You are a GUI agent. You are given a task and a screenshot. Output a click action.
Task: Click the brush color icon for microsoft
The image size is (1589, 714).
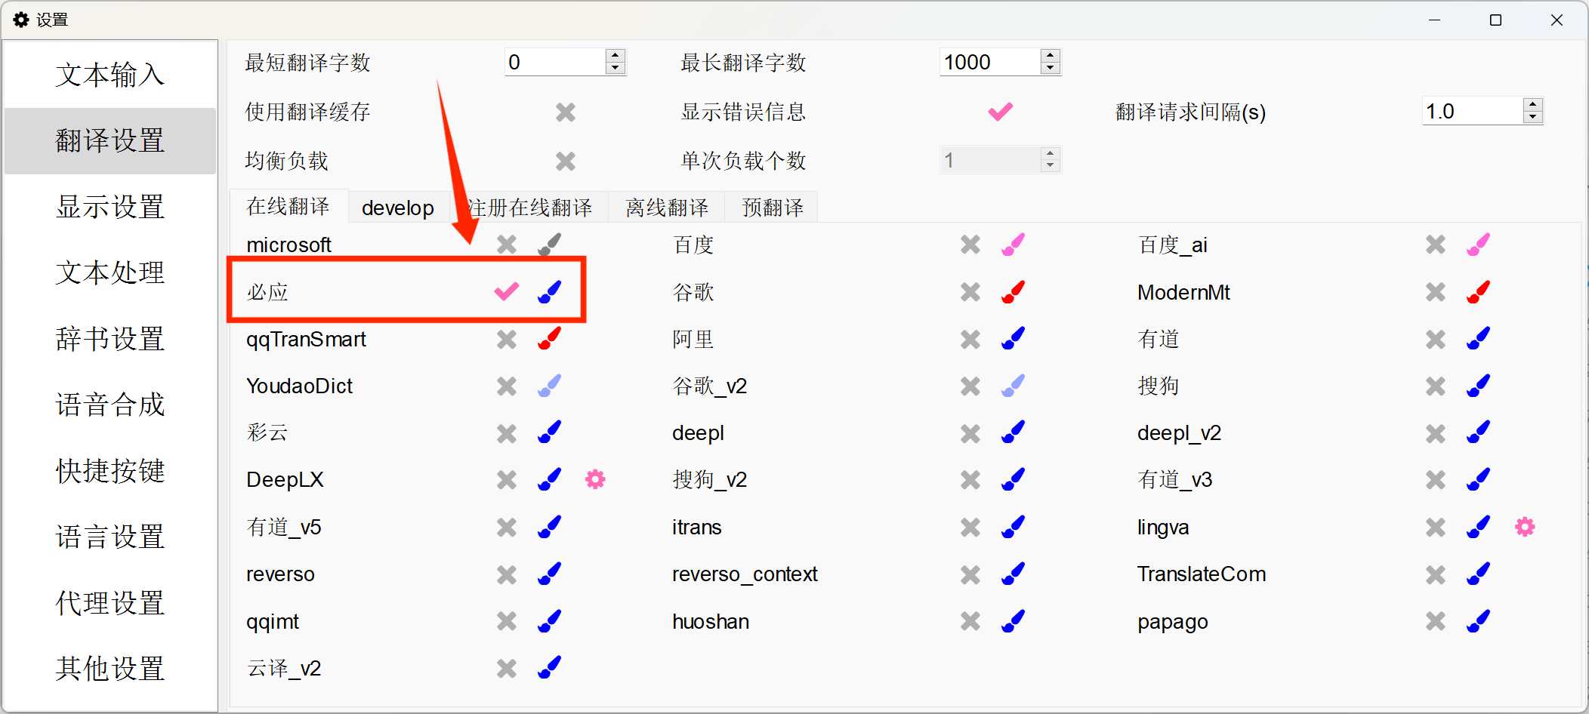550,245
